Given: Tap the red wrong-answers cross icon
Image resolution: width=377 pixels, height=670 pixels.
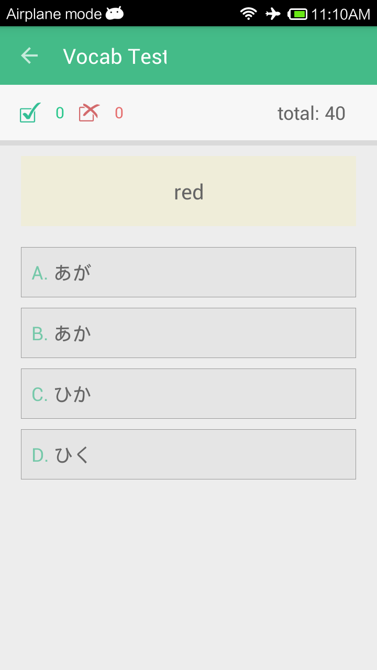Looking at the screenshot, I should click(89, 113).
